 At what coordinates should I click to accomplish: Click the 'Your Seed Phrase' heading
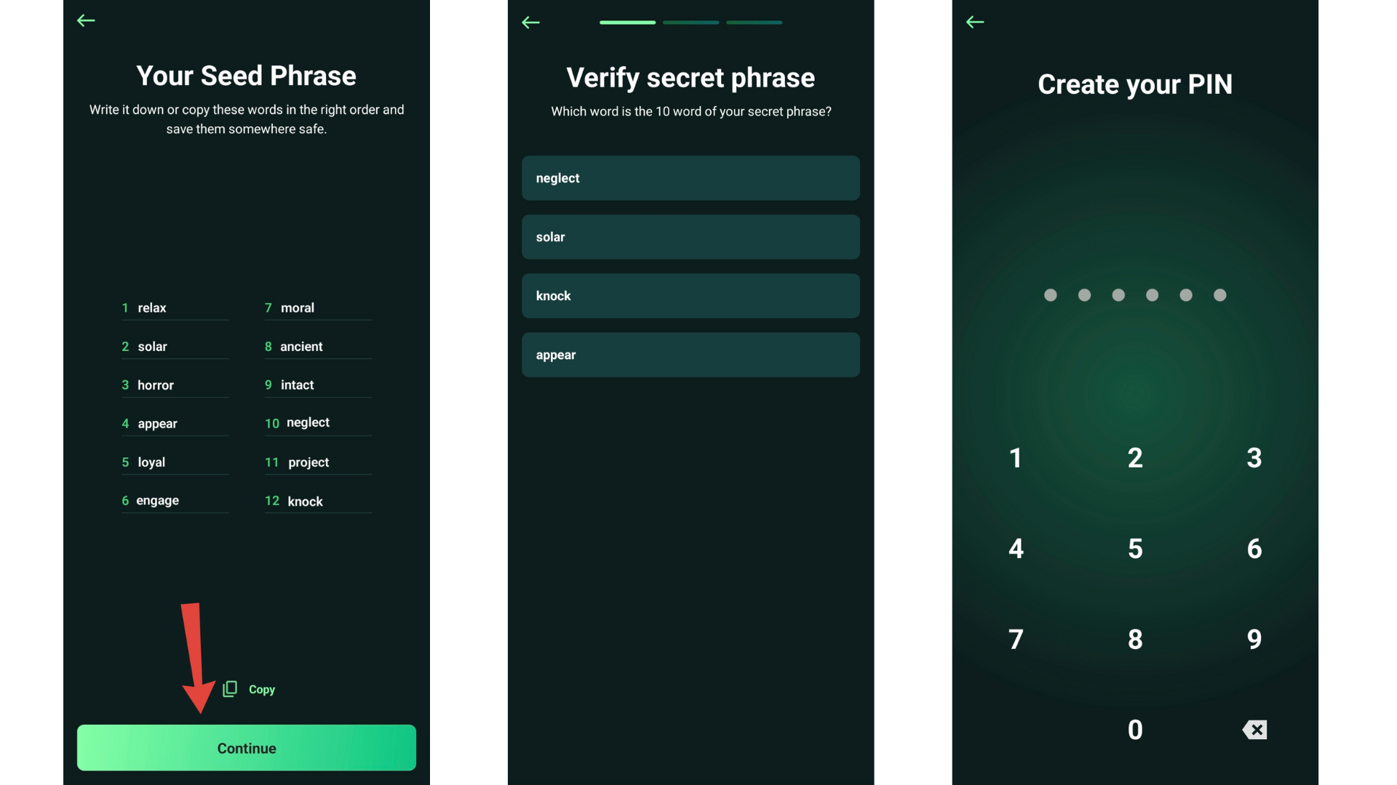[x=246, y=76]
